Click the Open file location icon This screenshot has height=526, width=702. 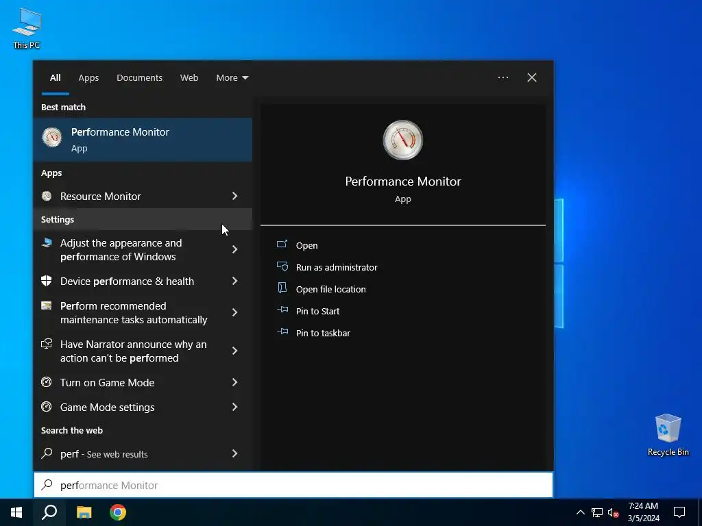[x=282, y=288]
